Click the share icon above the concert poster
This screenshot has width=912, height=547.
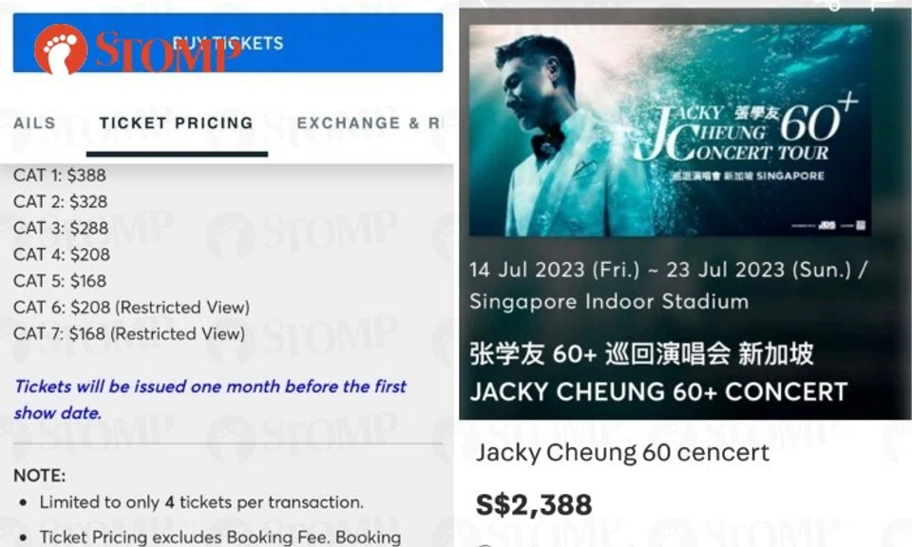pos(833,6)
